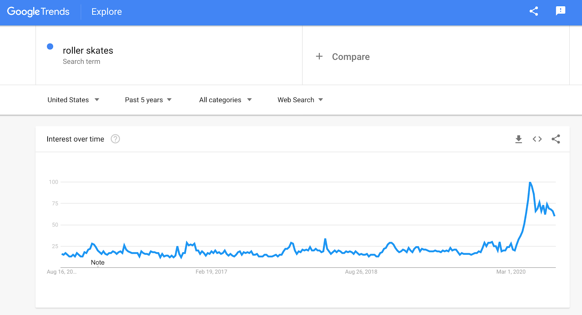The height and width of the screenshot is (315, 582).
Task: Expand the Web Search type dropdown
Action: pos(300,100)
